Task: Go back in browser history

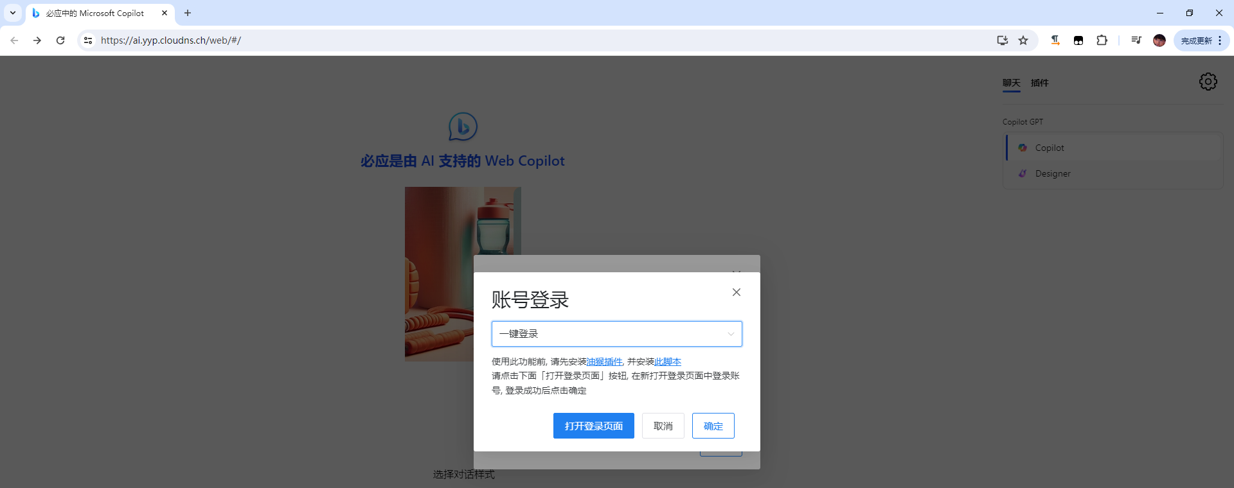Action: 14,40
